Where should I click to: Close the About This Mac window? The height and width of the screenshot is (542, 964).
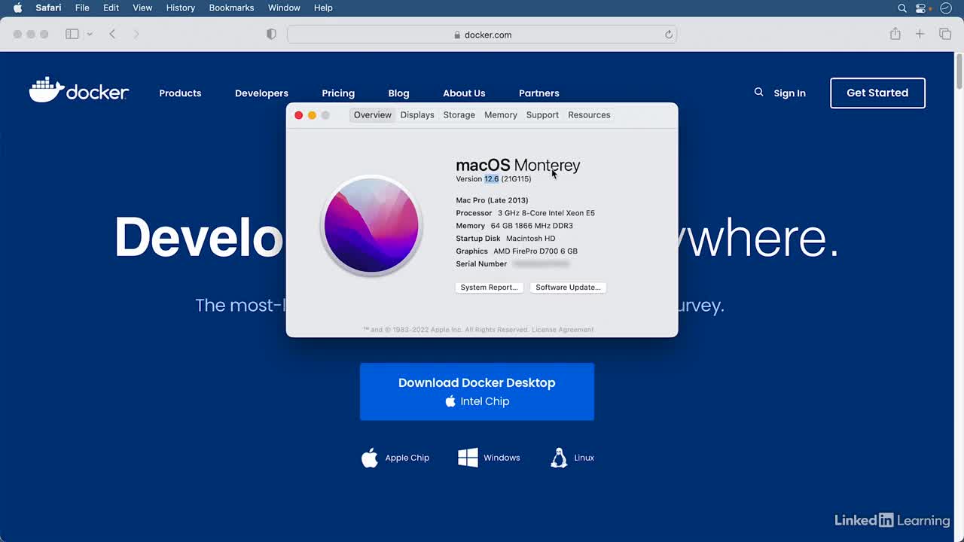[x=298, y=115]
